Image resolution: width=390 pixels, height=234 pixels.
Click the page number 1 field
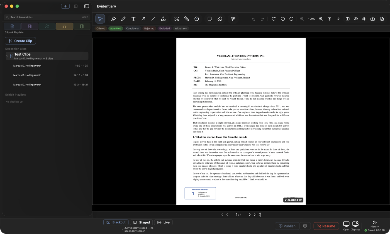pos(237,215)
